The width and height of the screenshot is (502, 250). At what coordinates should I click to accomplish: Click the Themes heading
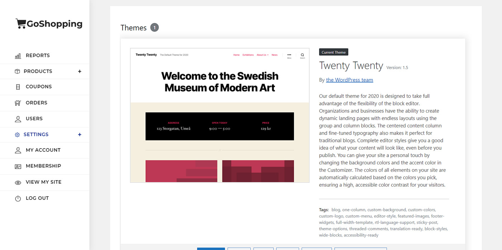coord(133,28)
